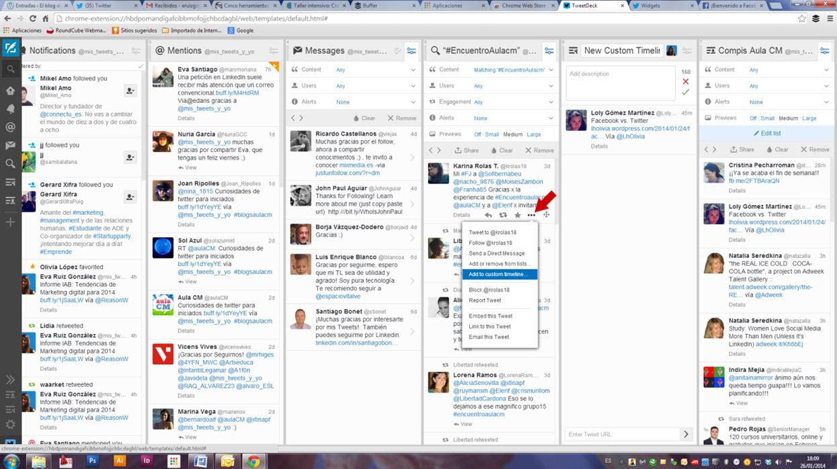Toggle Notifications column settings icon

pyautogui.click(x=136, y=51)
